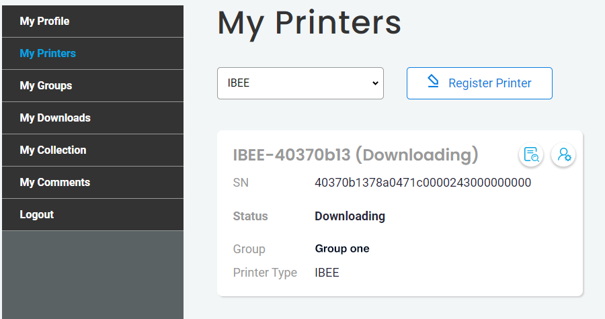Open My Downloads section
Screen dimensions: 605x319
coord(55,118)
